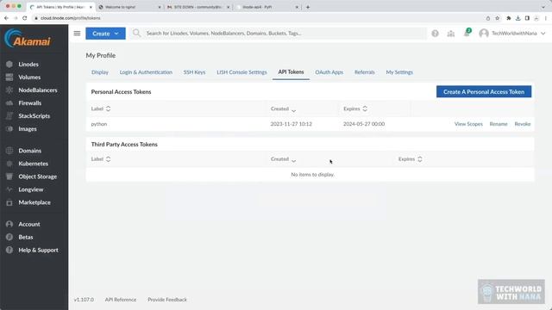The width and height of the screenshot is (552, 310).
Task: View Scopes for python token
Action: tap(468, 124)
